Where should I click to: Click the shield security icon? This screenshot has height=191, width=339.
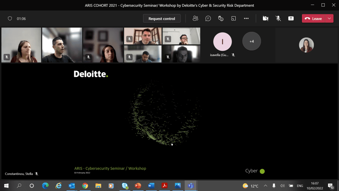[x=10, y=19]
